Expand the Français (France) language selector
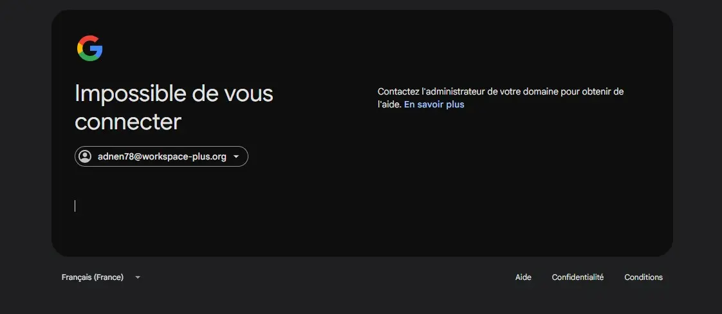722x314 pixels. click(101, 277)
